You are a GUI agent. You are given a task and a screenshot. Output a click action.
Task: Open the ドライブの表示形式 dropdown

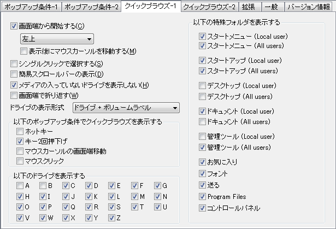pos(126,108)
